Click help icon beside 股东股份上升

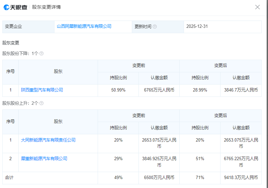point(42,103)
